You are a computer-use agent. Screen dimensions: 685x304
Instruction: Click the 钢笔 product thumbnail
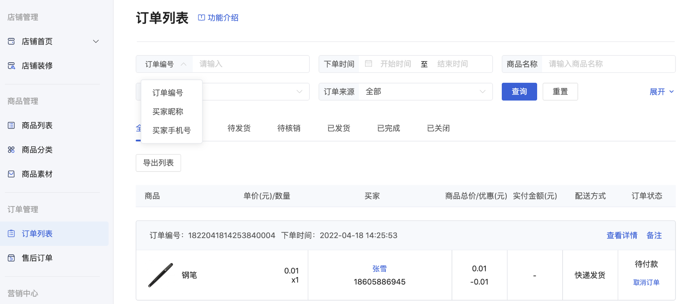[160, 275]
